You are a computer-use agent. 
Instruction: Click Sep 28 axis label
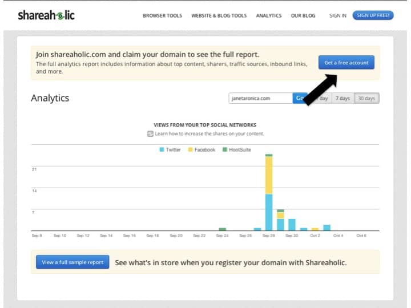click(269, 236)
